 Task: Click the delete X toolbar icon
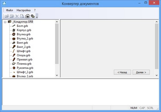pos(17,16)
